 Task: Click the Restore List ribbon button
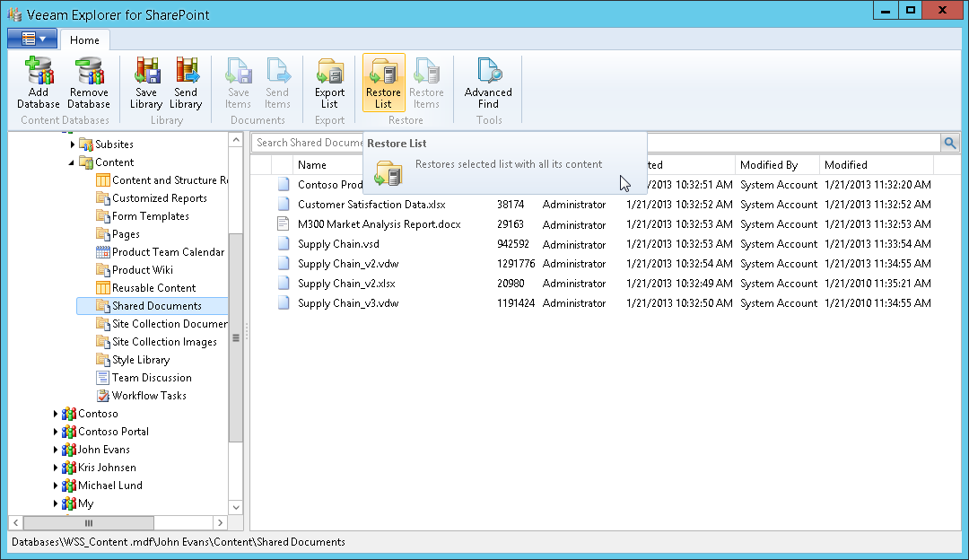(x=383, y=83)
